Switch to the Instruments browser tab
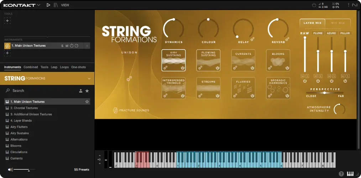 click(x=12, y=67)
